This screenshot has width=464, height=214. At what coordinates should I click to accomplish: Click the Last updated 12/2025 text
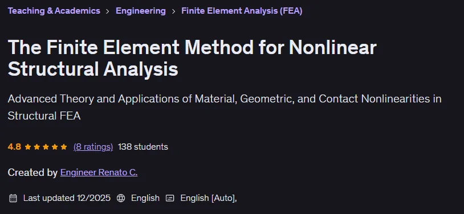(x=67, y=198)
